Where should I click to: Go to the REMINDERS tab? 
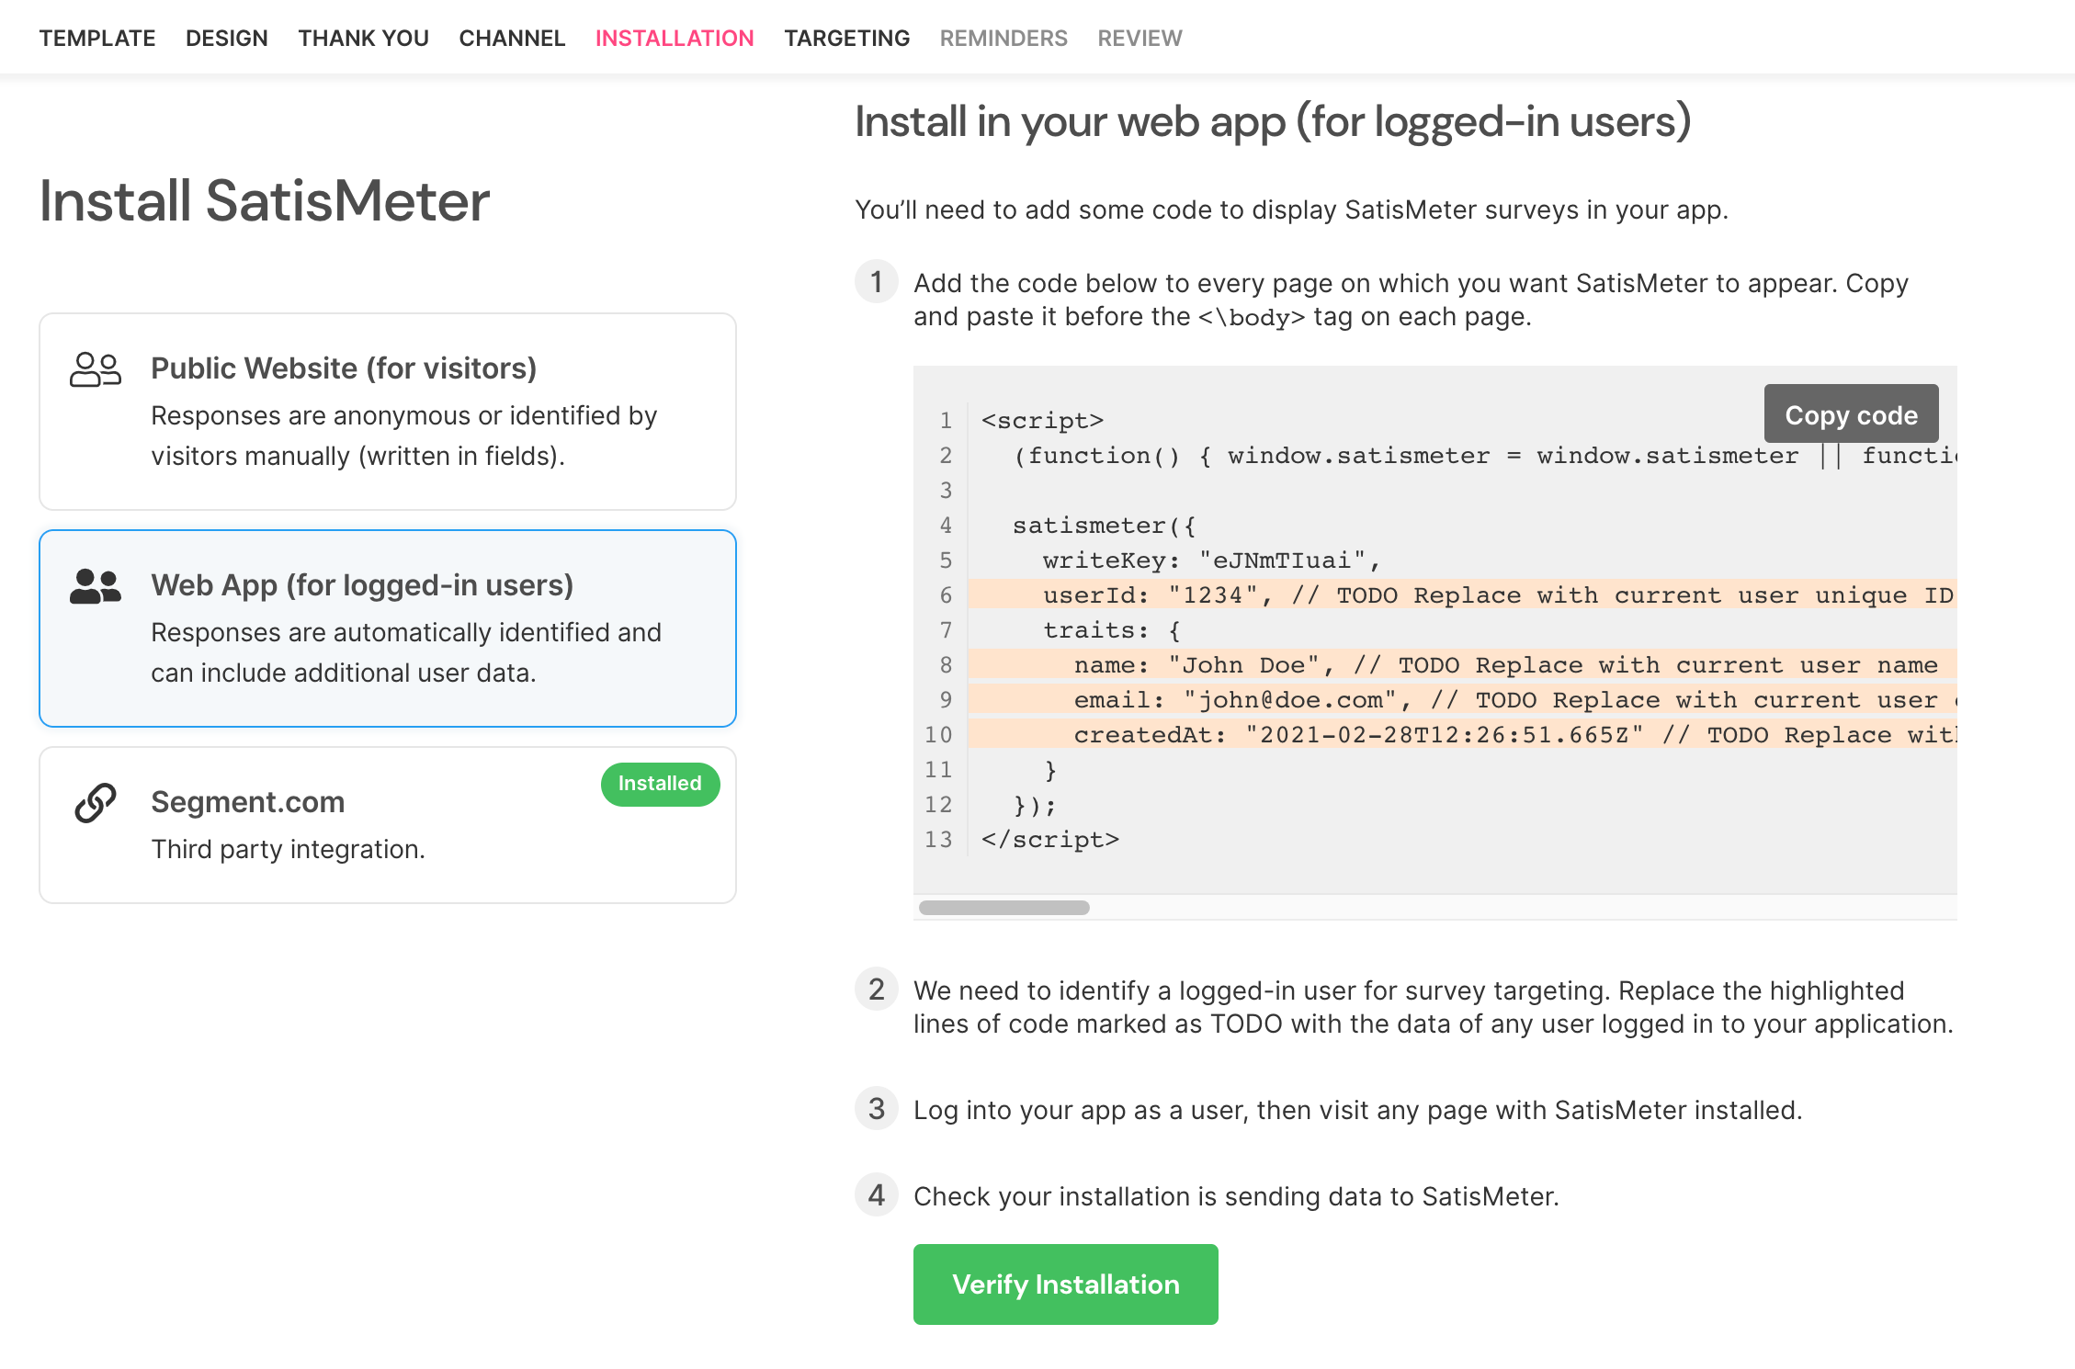[1003, 39]
